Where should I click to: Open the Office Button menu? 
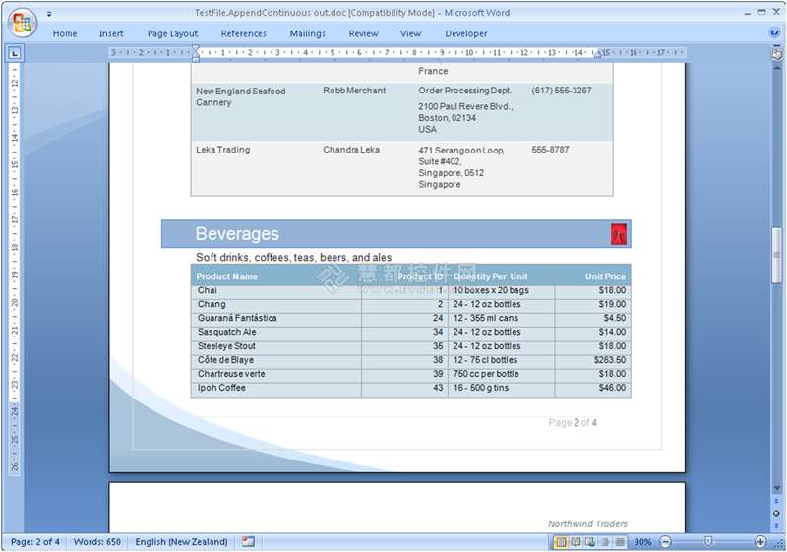click(x=22, y=23)
